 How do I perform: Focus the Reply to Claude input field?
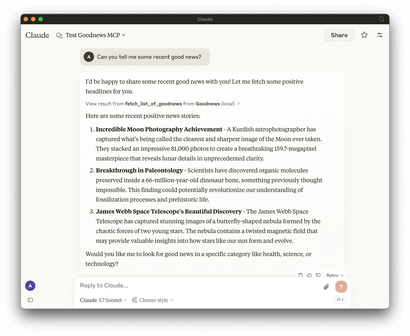point(198,285)
